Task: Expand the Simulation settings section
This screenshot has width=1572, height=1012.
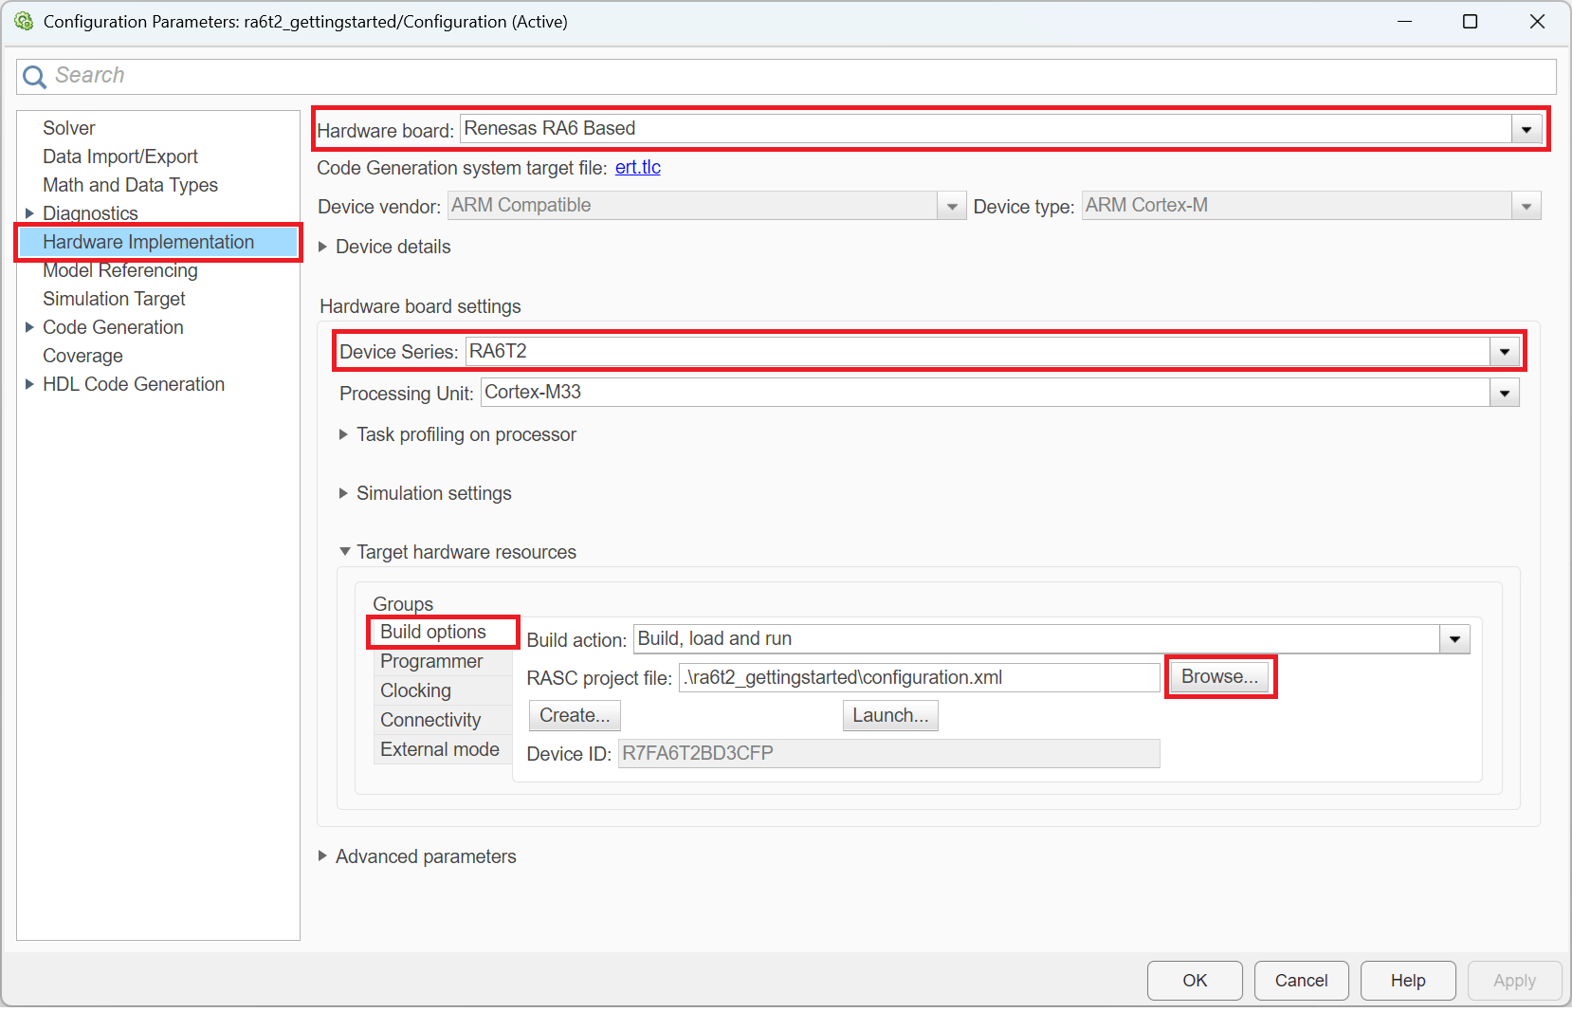Action: 343,493
